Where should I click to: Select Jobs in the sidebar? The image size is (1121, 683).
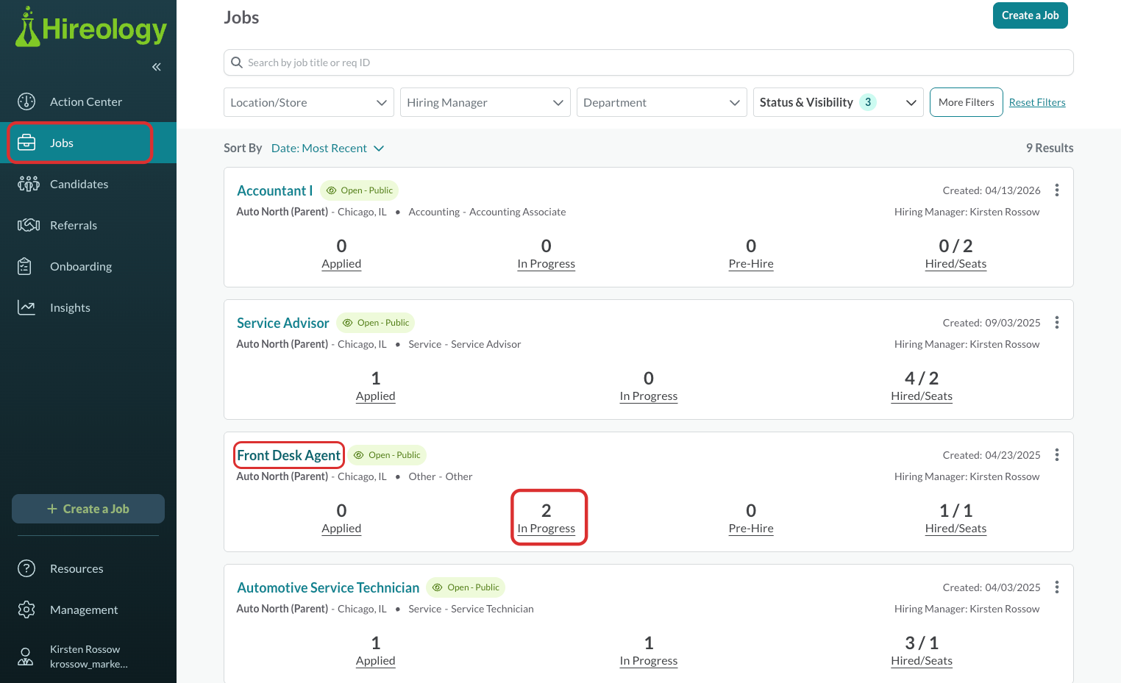tap(88, 143)
